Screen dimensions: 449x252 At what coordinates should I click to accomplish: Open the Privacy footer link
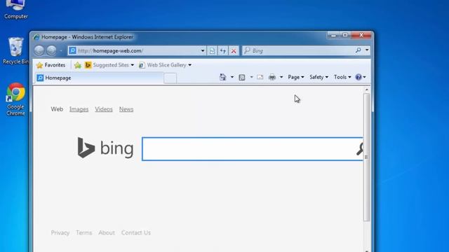click(x=60, y=232)
